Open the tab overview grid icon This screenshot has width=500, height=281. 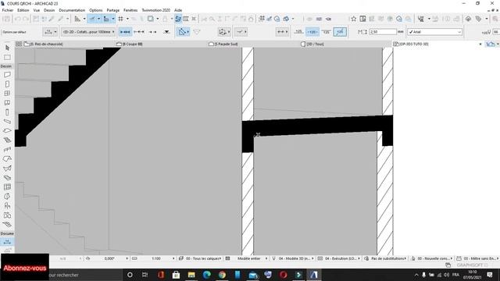pos(19,44)
